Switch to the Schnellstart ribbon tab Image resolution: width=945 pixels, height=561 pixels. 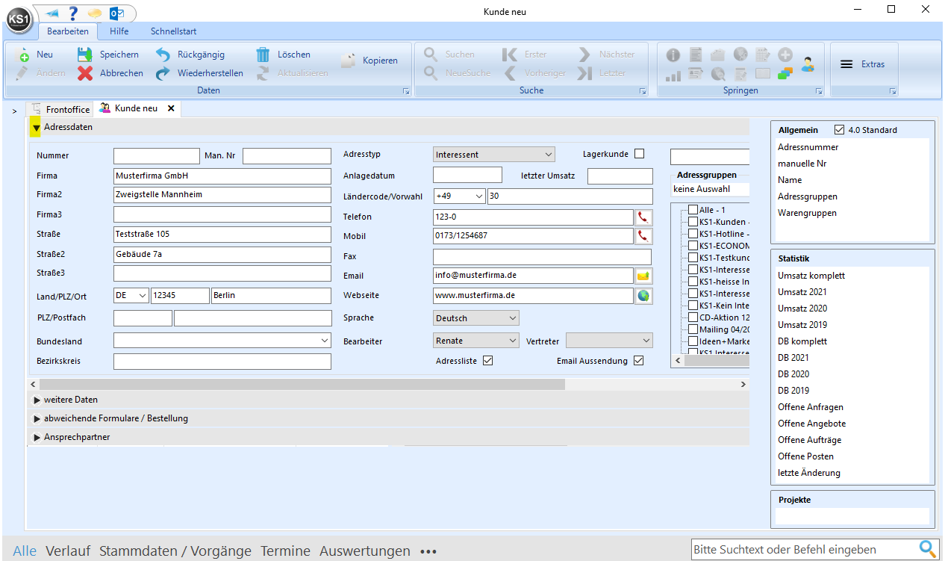(x=173, y=31)
